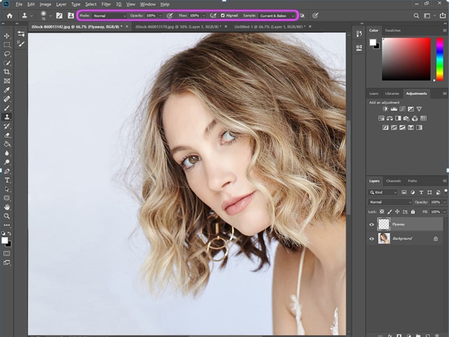Hide the Flyaway layer
The height and width of the screenshot is (337, 449).
tap(372, 224)
